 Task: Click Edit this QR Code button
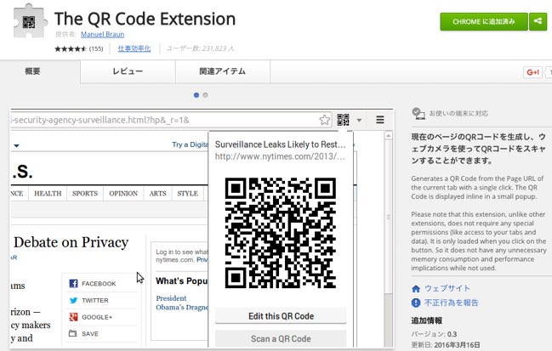281,316
